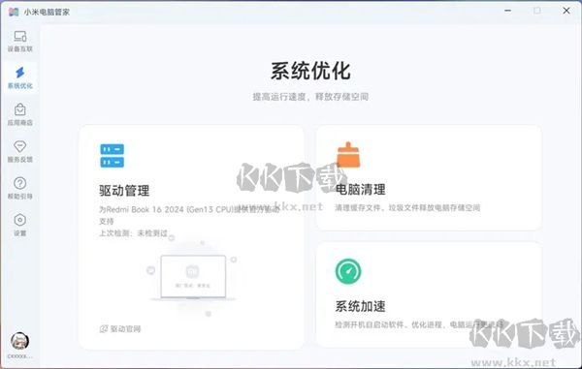
Task: Open the 系统加速 card title
Action: coord(361,306)
